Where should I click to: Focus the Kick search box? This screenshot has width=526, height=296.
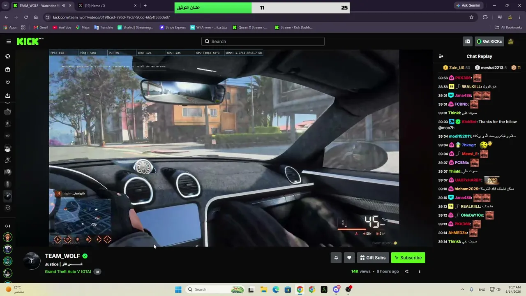coord(263,42)
